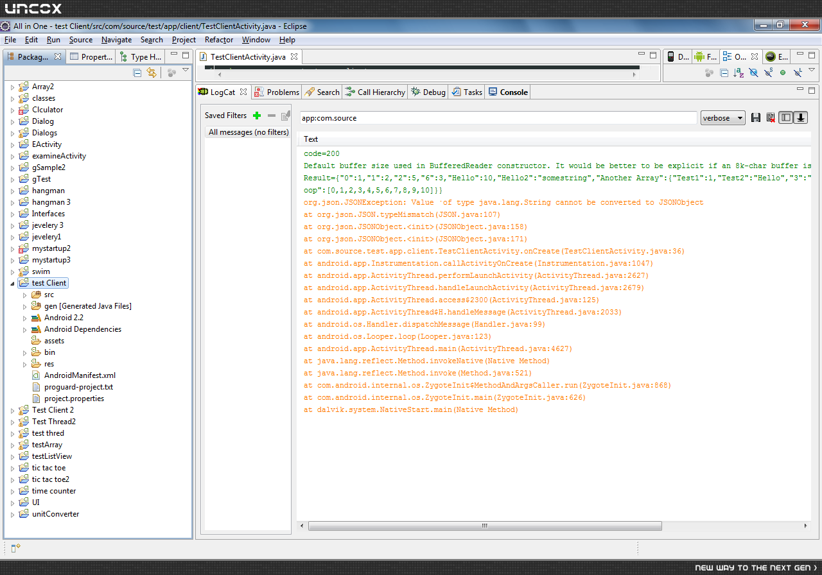Click the app:com.source filter search field

(x=498, y=118)
